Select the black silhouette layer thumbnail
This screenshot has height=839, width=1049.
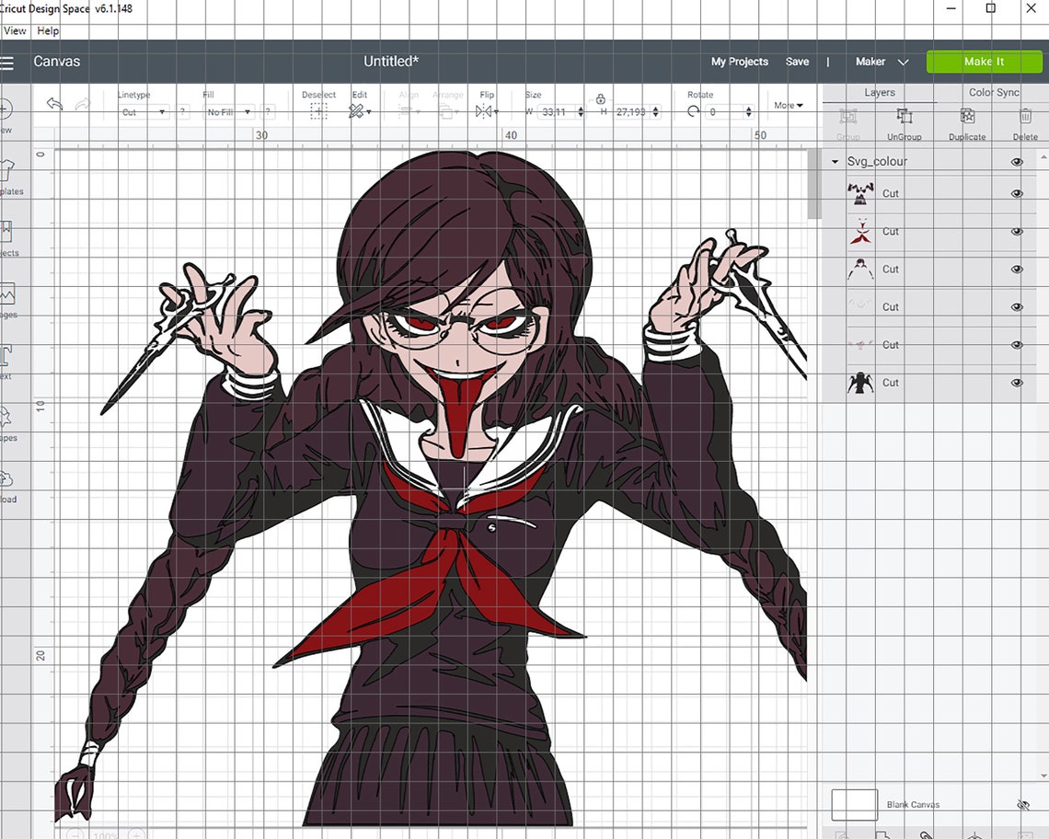tap(860, 383)
